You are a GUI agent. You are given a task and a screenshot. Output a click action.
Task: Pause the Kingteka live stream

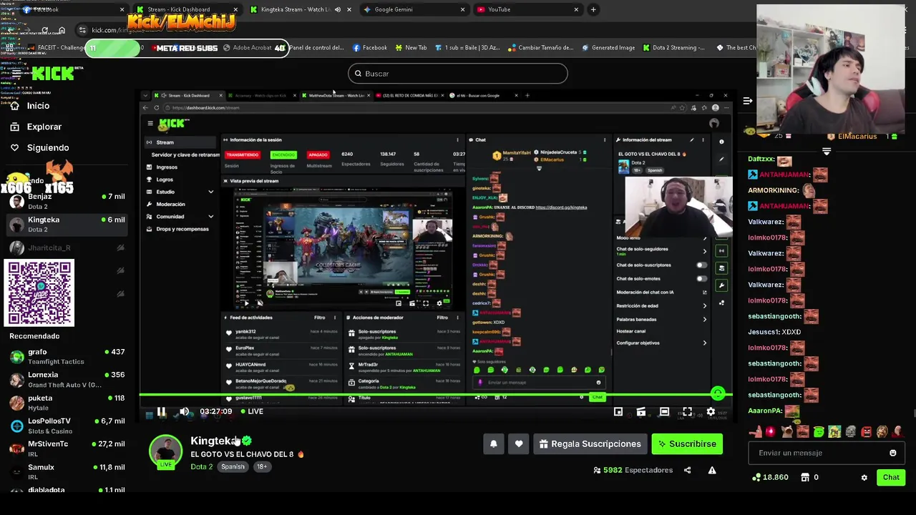(161, 411)
